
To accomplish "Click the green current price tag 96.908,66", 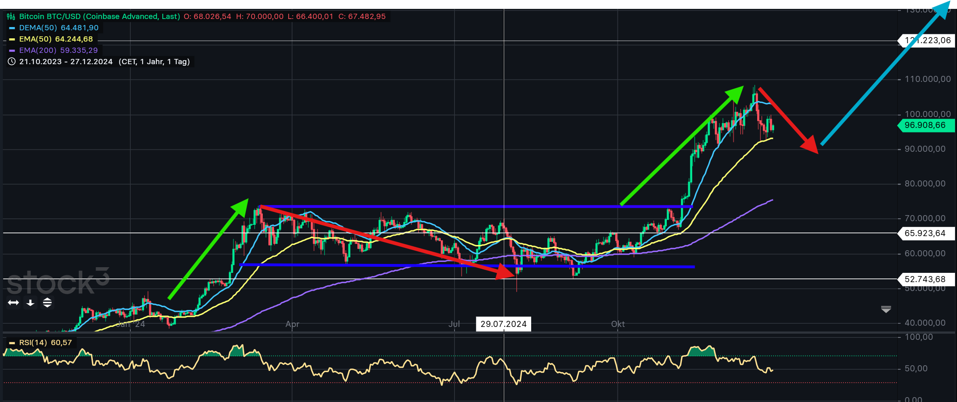I will tap(925, 126).
